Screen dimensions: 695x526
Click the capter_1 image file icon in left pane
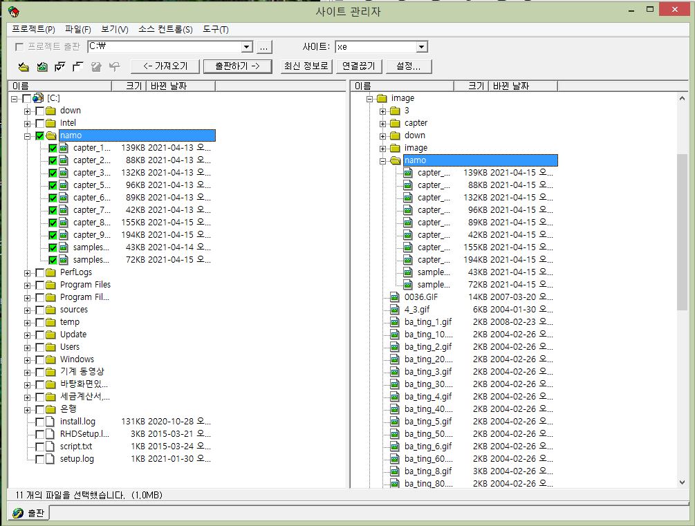click(x=64, y=148)
